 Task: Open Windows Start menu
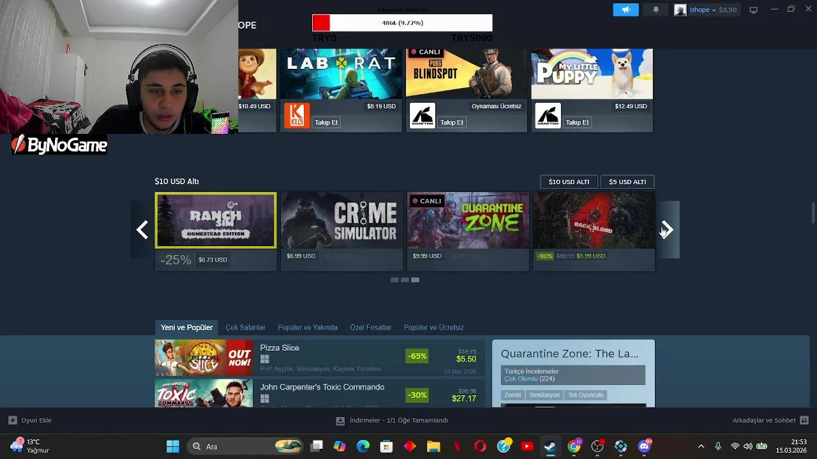(x=173, y=446)
